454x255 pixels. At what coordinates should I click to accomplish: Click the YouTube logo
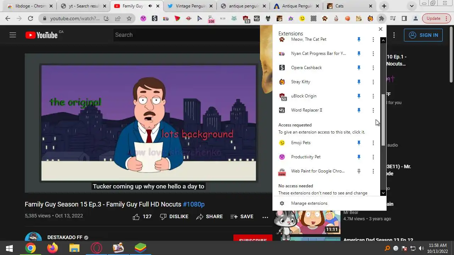pos(41,35)
